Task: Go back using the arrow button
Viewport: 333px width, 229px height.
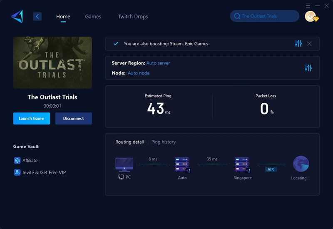Action: 37,16
